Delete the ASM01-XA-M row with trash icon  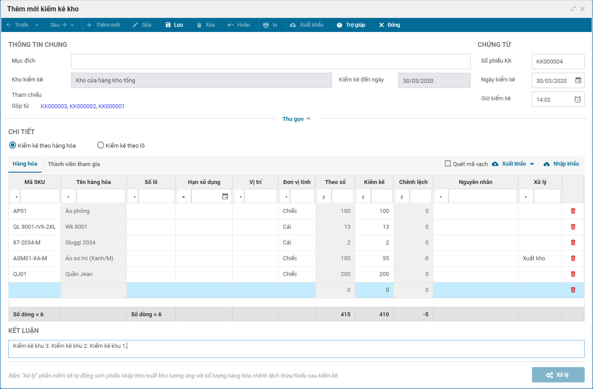point(573,258)
